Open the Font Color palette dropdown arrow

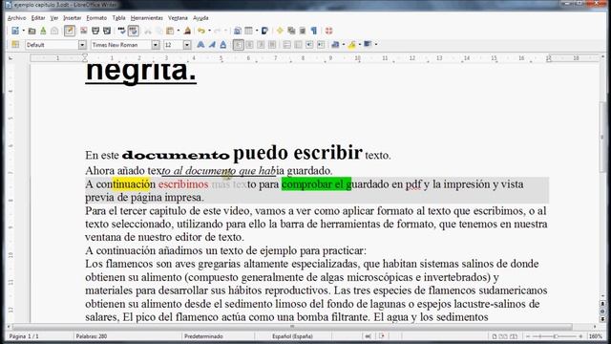point(344,45)
